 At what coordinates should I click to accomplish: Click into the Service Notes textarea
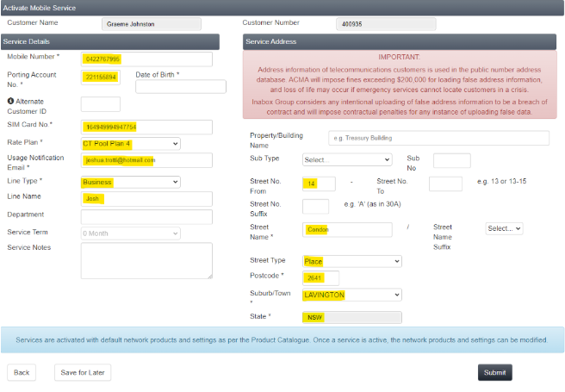tap(146, 260)
